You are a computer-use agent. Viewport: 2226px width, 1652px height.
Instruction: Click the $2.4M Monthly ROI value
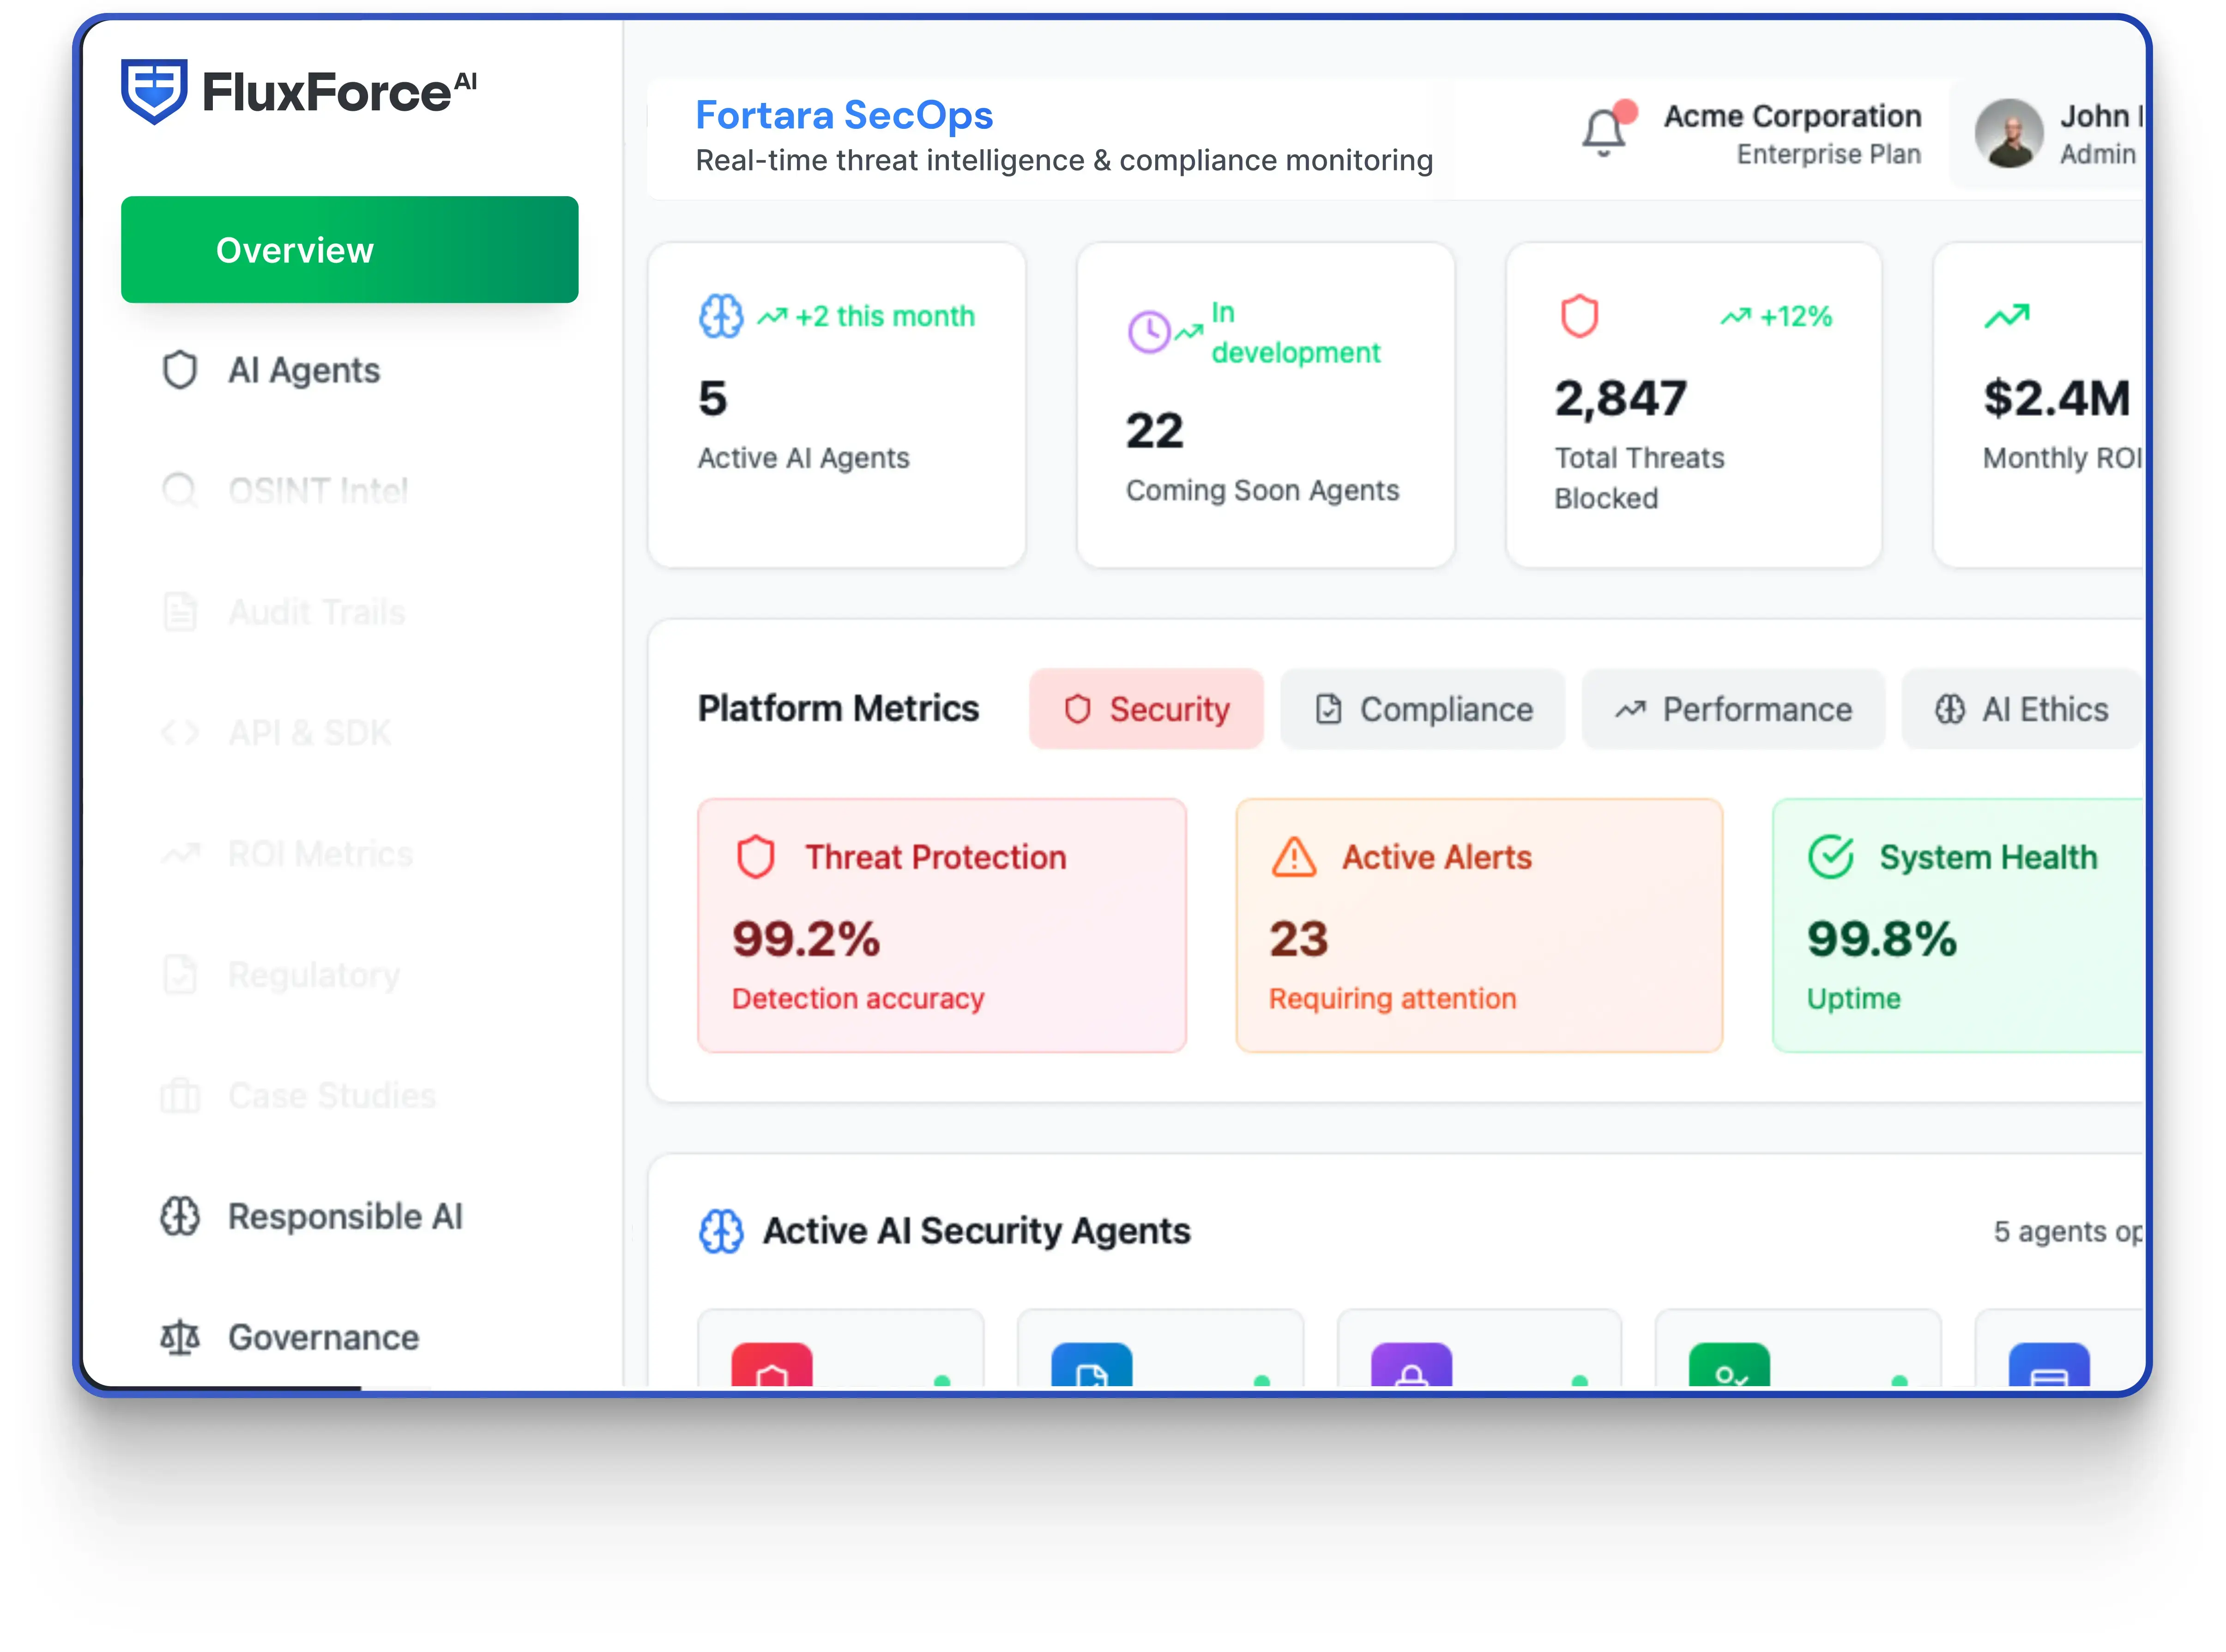point(2056,398)
